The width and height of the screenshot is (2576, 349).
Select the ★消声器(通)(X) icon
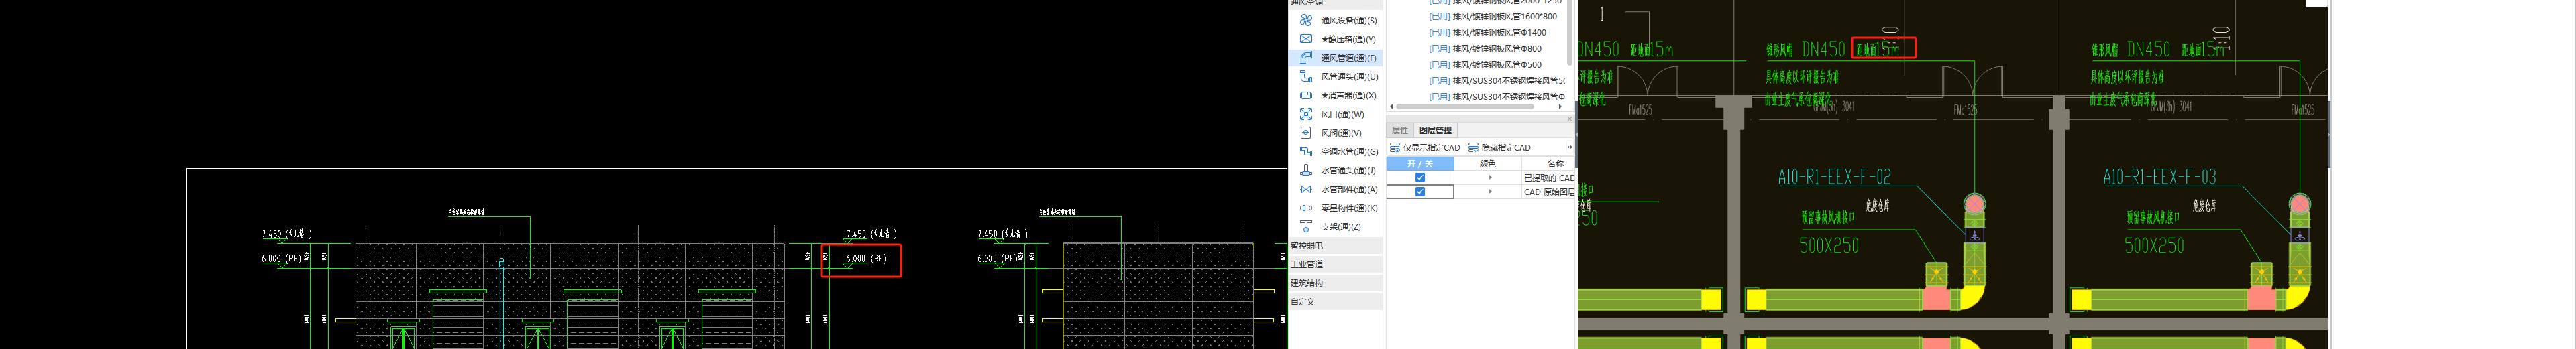click(x=1306, y=96)
